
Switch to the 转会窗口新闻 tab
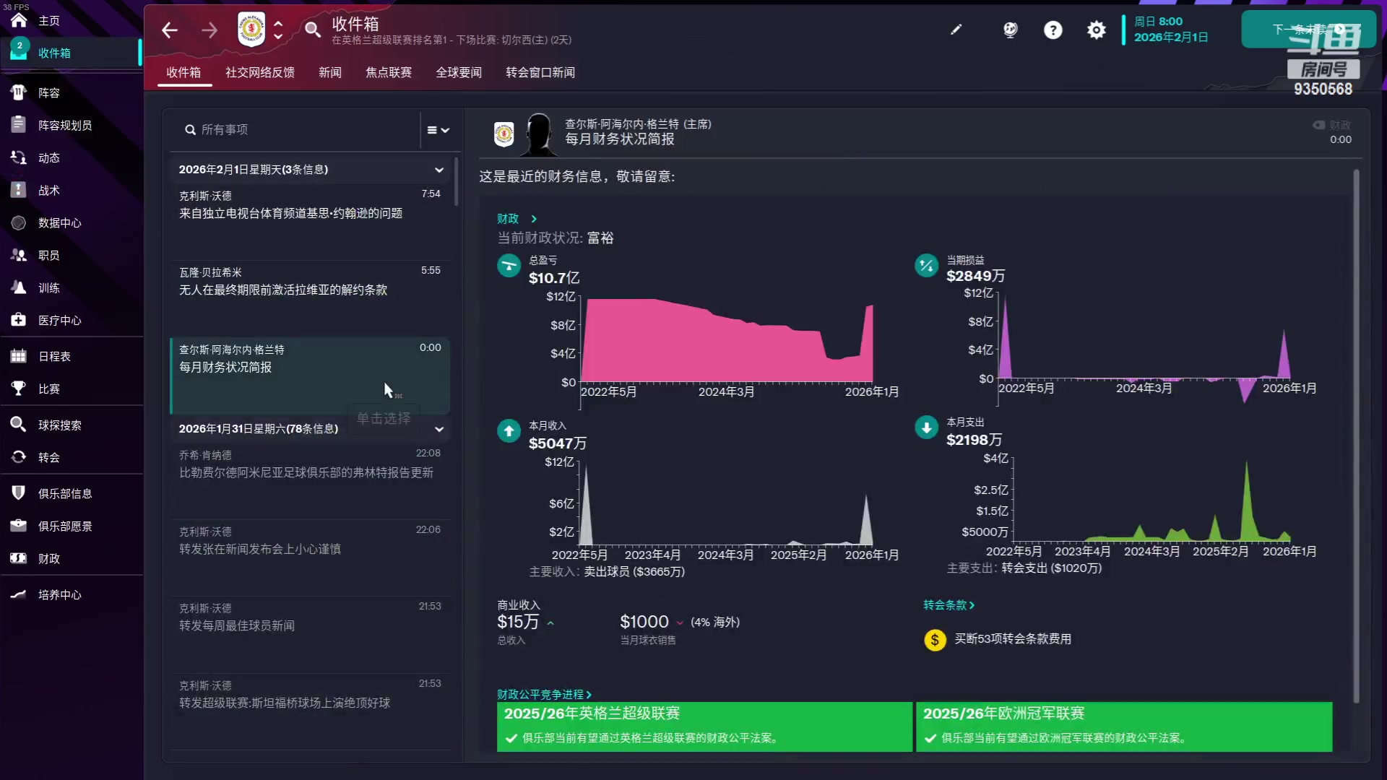540,72
